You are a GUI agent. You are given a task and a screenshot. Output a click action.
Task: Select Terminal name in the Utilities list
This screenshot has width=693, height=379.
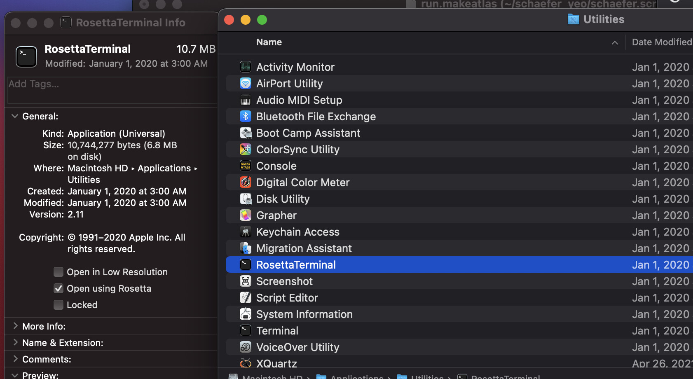[277, 330]
